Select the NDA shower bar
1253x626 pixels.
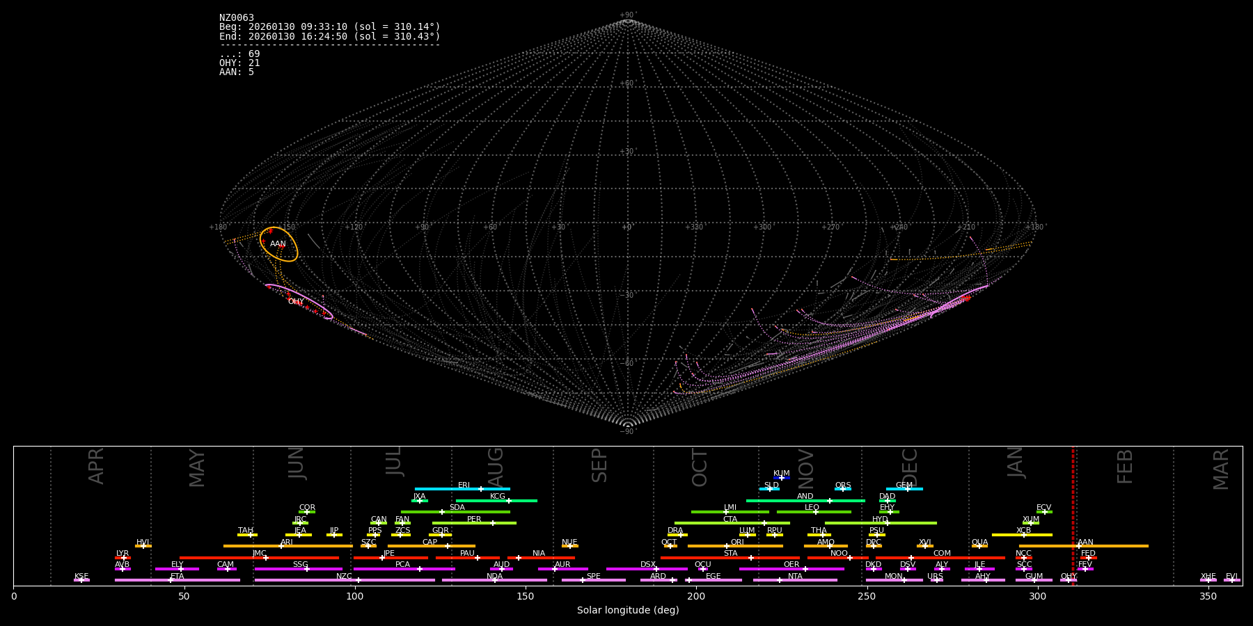click(x=494, y=580)
